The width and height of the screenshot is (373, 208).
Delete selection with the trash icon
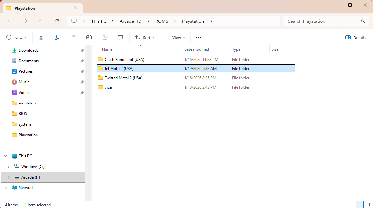(121, 38)
